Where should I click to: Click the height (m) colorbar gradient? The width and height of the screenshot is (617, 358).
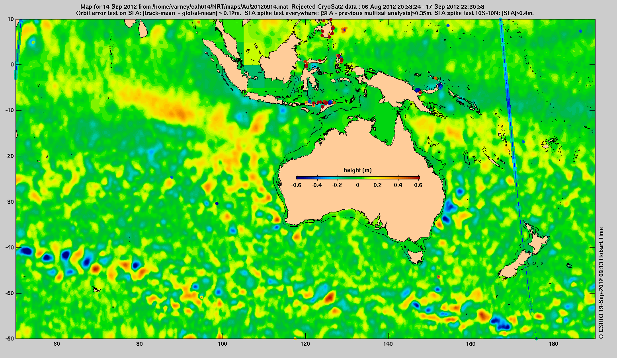click(x=358, y=178)
